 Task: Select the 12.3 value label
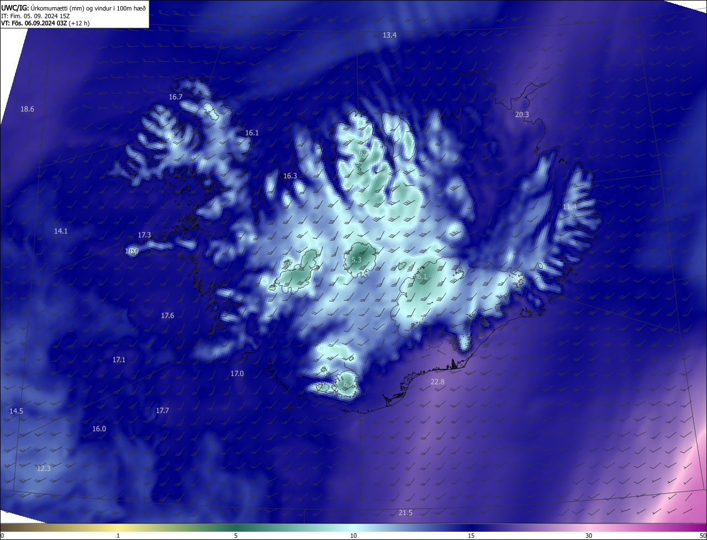click(44, 468)
